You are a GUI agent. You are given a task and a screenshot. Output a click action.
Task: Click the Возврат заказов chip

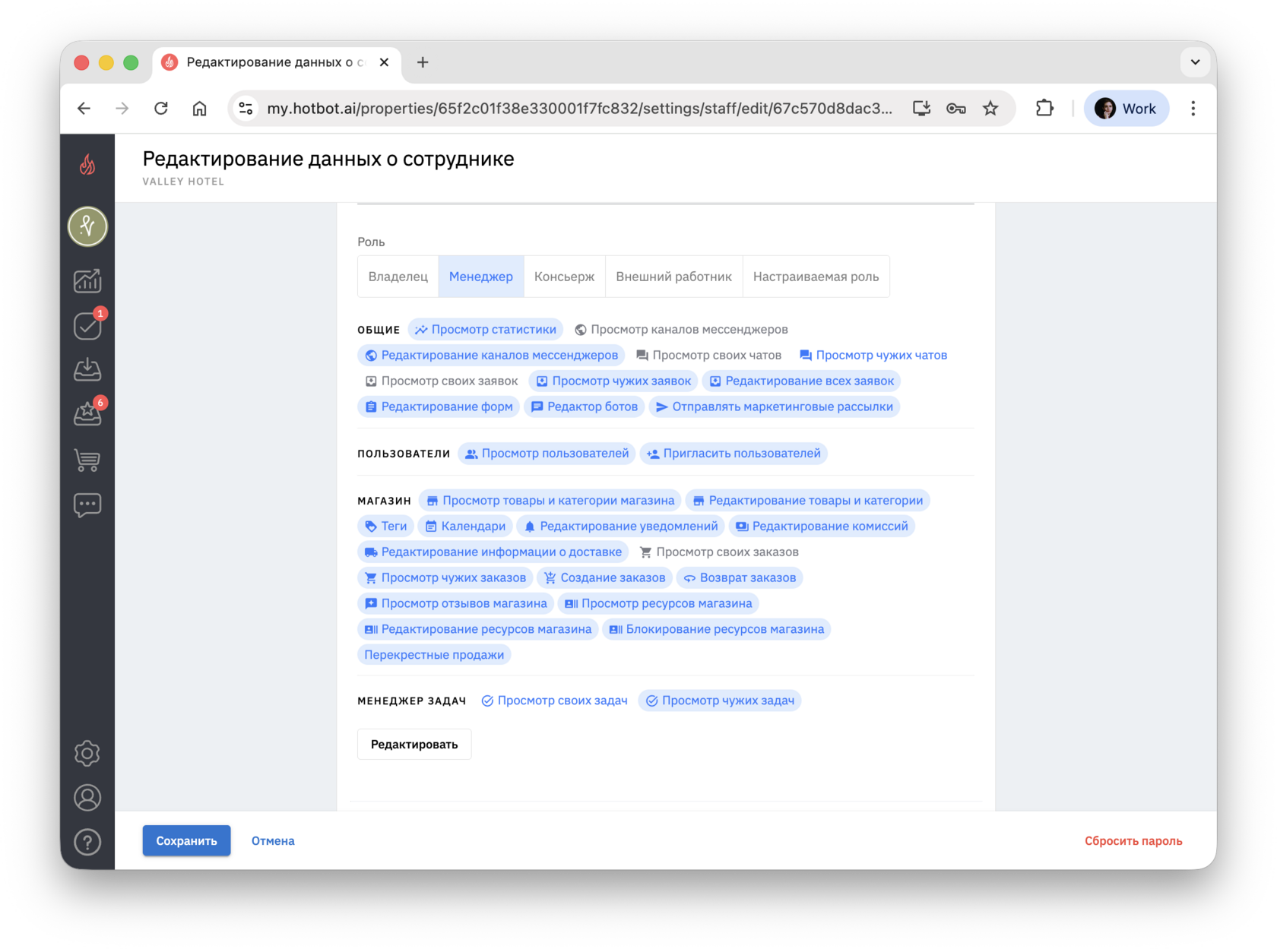tap(740, 577)
